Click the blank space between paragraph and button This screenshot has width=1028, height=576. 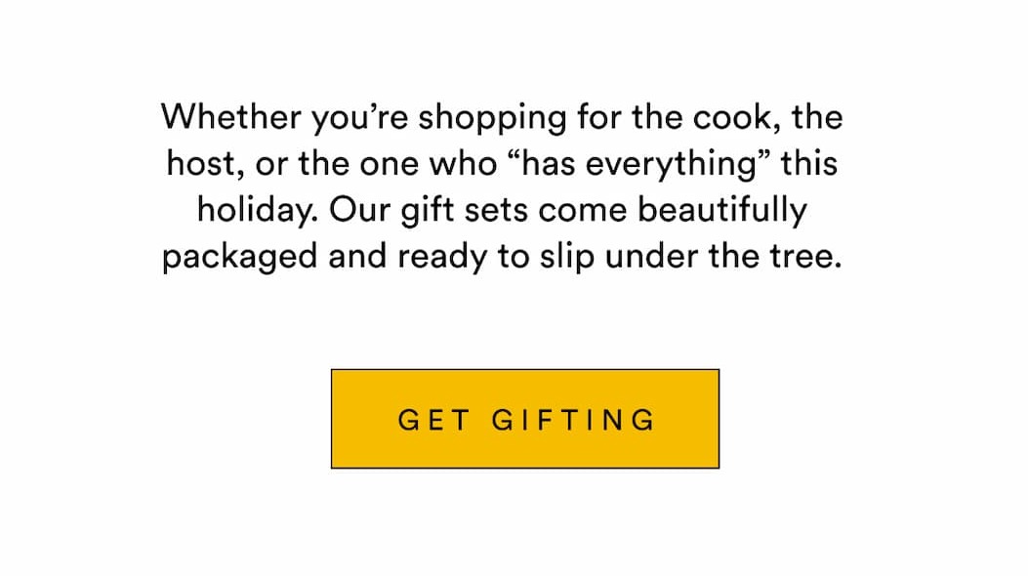point(515,322)
